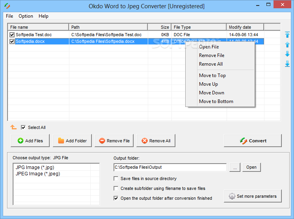
Task: Sort by File Type column header
Action: (x=199, y=27)
